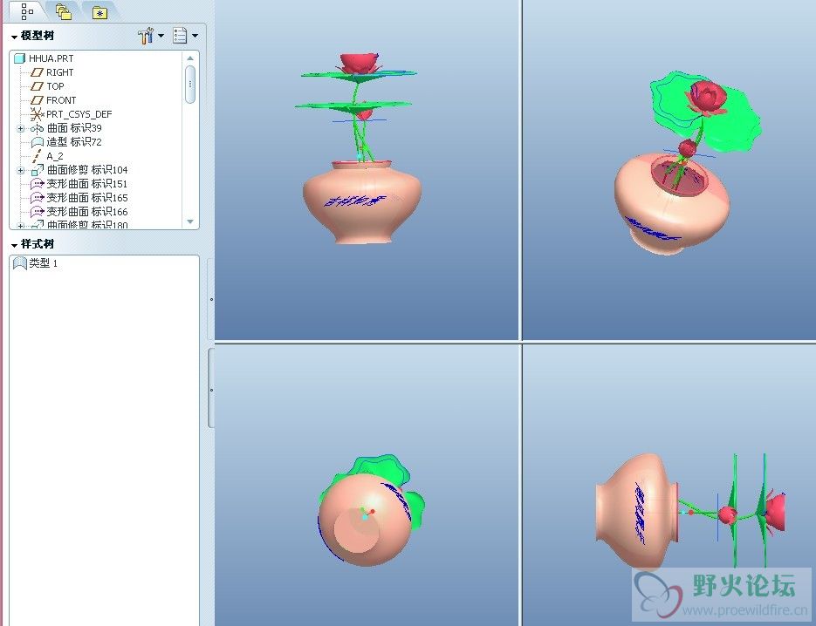Click the style feature icon of 造型 标识72
Image resolution: width=816 pixels, height=626 pixels.
click(37, 142)
